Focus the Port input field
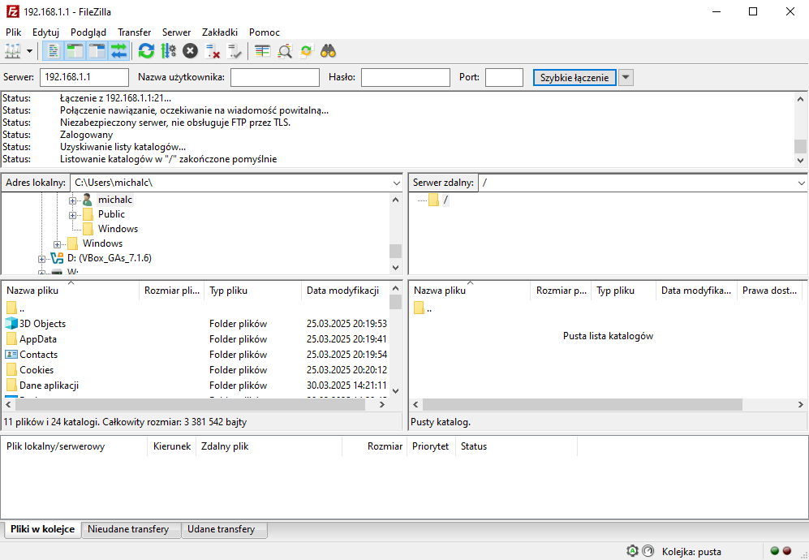Viewport: 809px width, 560px height. pyautogui.click(x=504, y=77)
